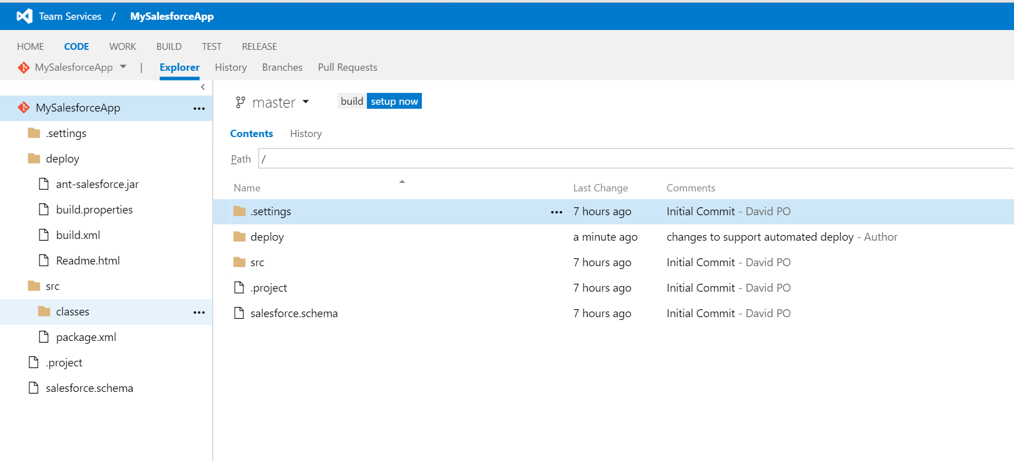Image resolution: width=1014 pixels, height=461 pixels.
Task: Click the repository root icon in tree
Action: (24, 108)
